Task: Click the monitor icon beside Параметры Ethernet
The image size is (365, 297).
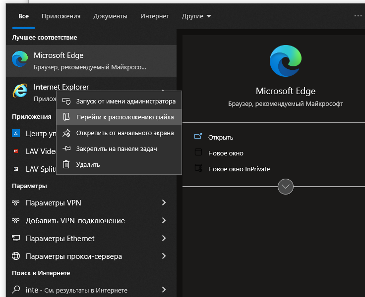Action: [x=16, y=238]
